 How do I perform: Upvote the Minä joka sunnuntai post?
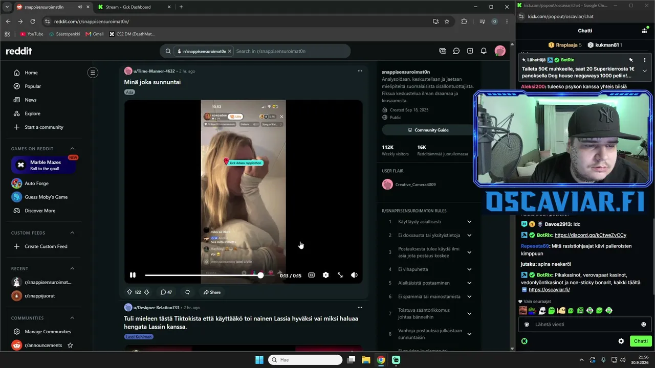pyautogui.click(x=129, y=292)
